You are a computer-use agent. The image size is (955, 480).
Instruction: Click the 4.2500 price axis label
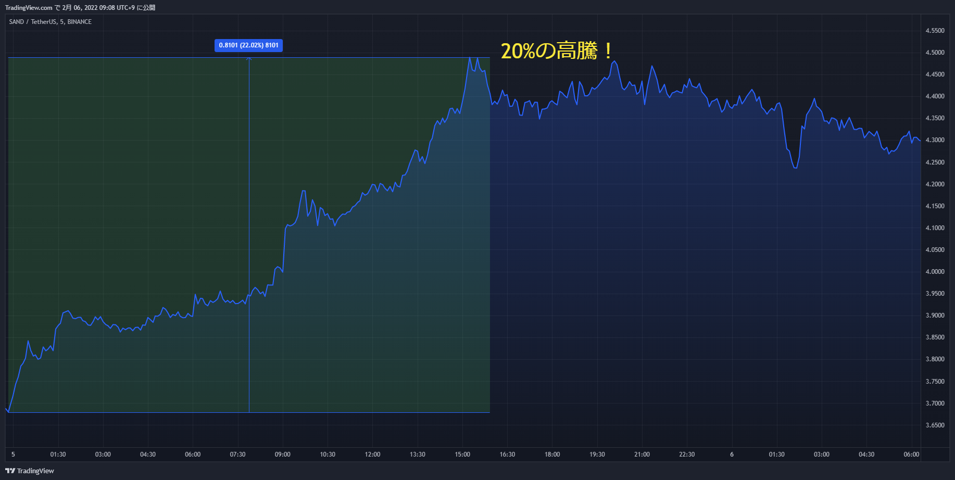[x=935, y=162]
